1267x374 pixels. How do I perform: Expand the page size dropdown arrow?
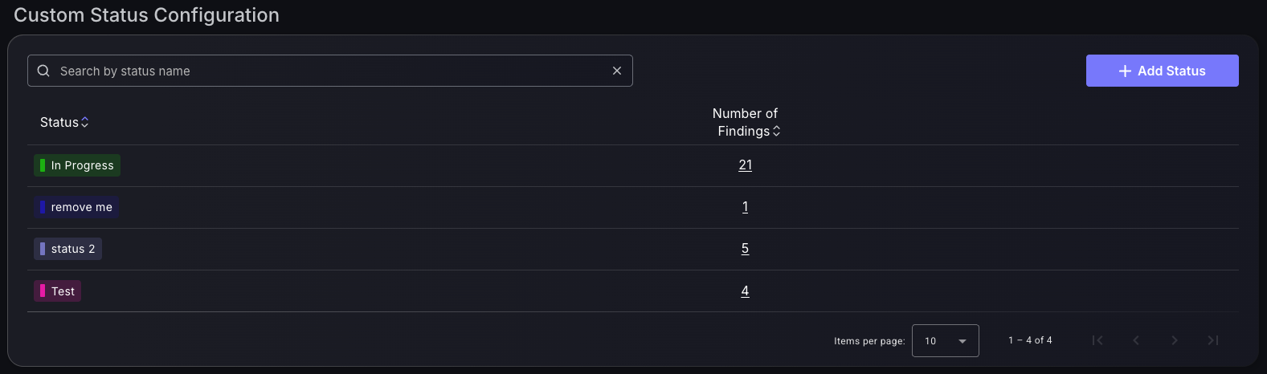(x=963, y=341)
